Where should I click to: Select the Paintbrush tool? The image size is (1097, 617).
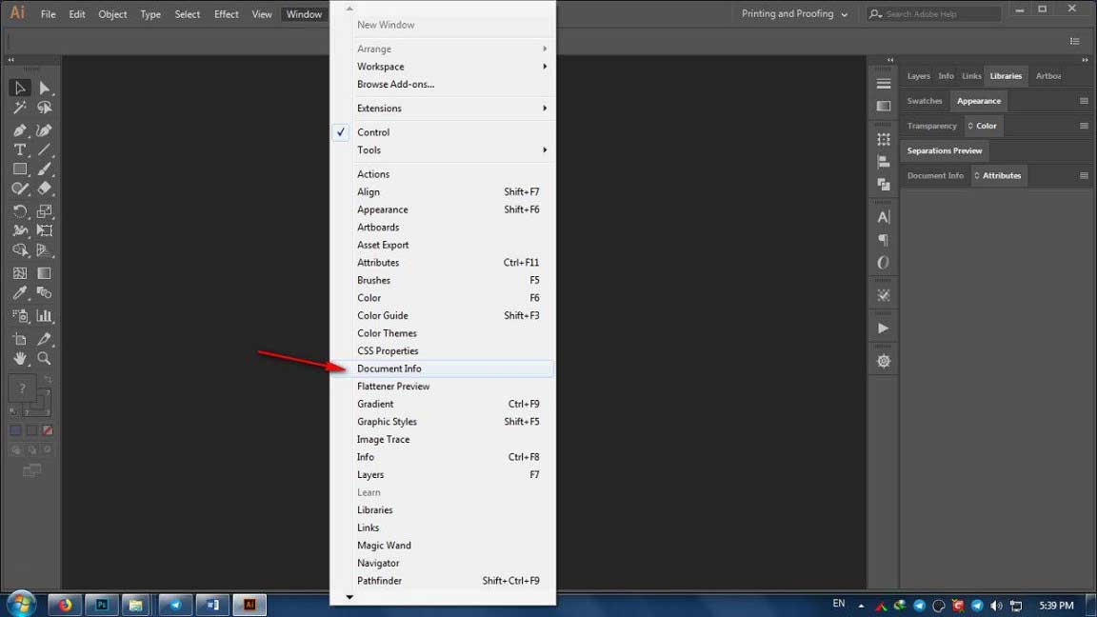click(x=44, y=169)
